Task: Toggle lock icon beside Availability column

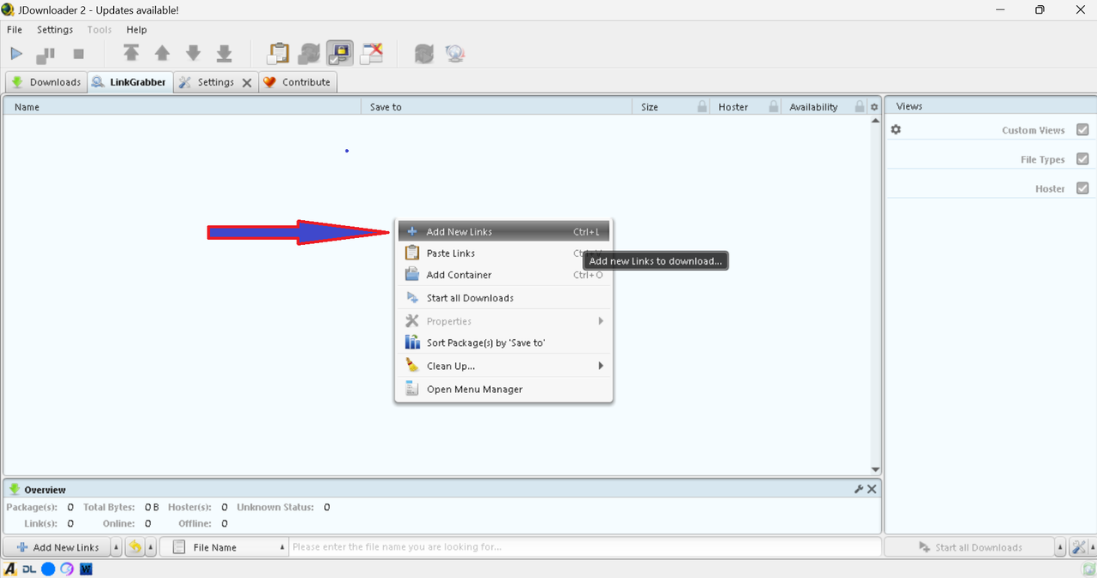Action: pos(860,107)
